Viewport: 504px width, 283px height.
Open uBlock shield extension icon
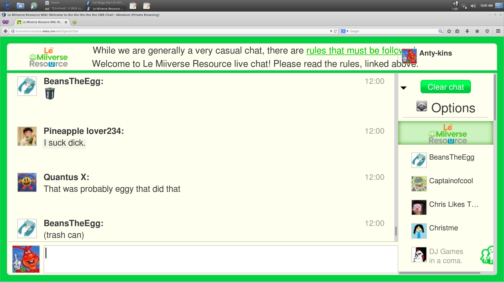click(487, 31)
